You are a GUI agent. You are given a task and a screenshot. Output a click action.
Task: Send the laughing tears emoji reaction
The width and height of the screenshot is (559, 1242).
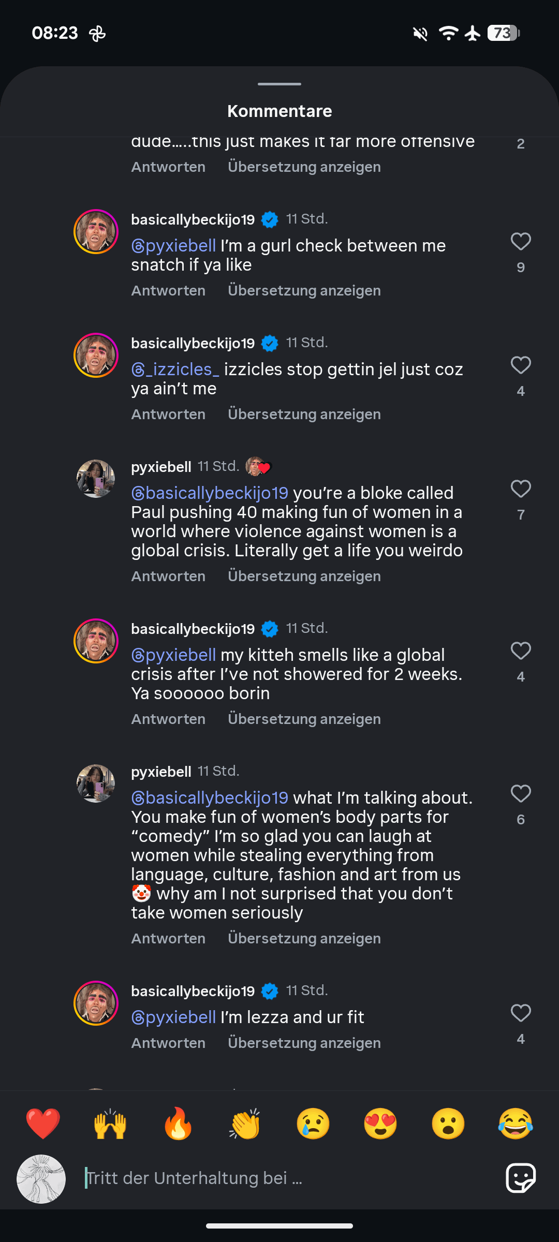[x=516, y=1124]
